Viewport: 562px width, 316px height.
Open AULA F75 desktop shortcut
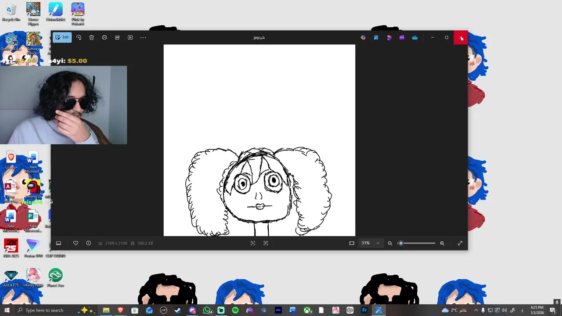click(x=11, y=278)
